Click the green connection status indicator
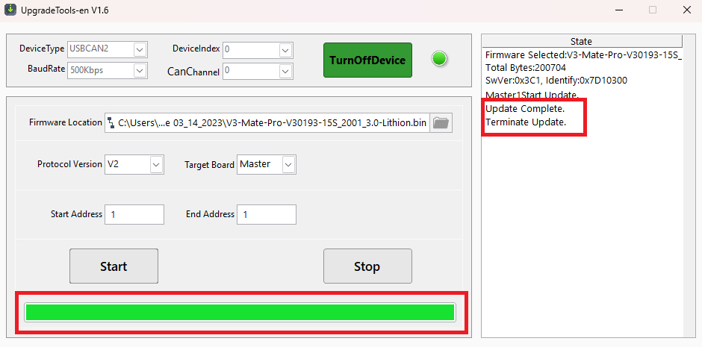Viewport: 702px width, 347px height. point(439,59)
